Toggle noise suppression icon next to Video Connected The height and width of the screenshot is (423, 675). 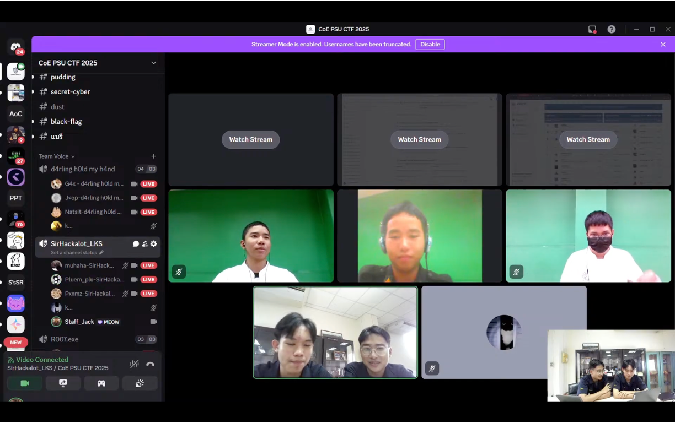coord(134,364)
